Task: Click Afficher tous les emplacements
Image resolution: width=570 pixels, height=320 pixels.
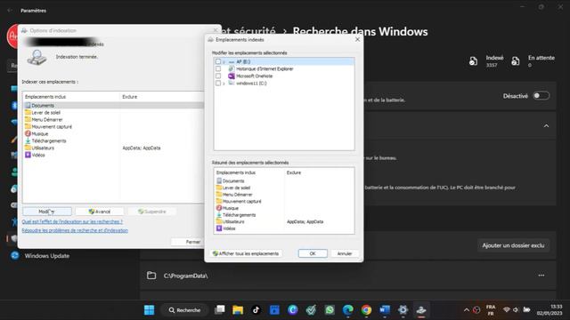Action: [246, 253]
